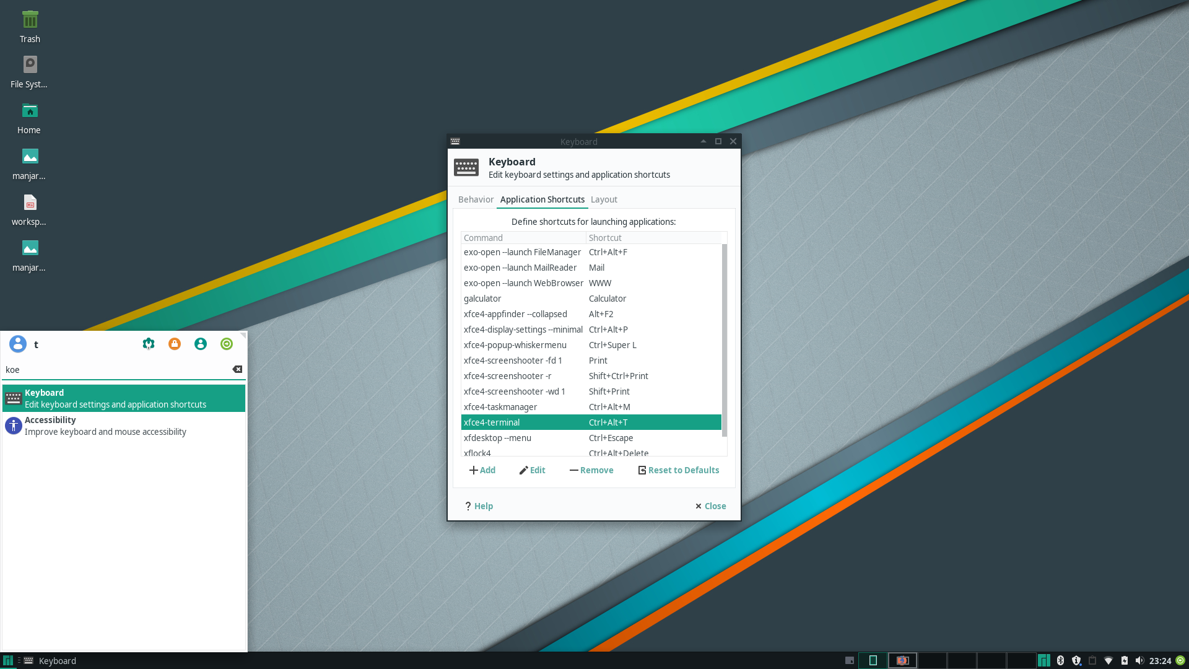Click the Command column header
Screen dimensions: 1189x669
point(523,238)
